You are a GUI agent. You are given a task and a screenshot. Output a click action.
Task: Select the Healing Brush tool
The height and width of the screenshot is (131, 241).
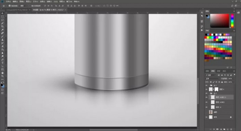[2, 33]
